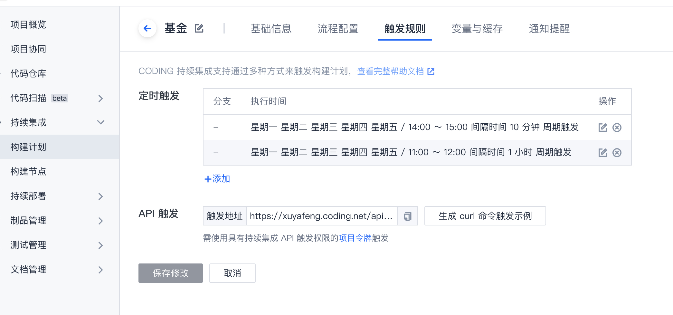Edit the 基金 plan name pencil icon
The image size is (673, 315).
coord(199,28)
